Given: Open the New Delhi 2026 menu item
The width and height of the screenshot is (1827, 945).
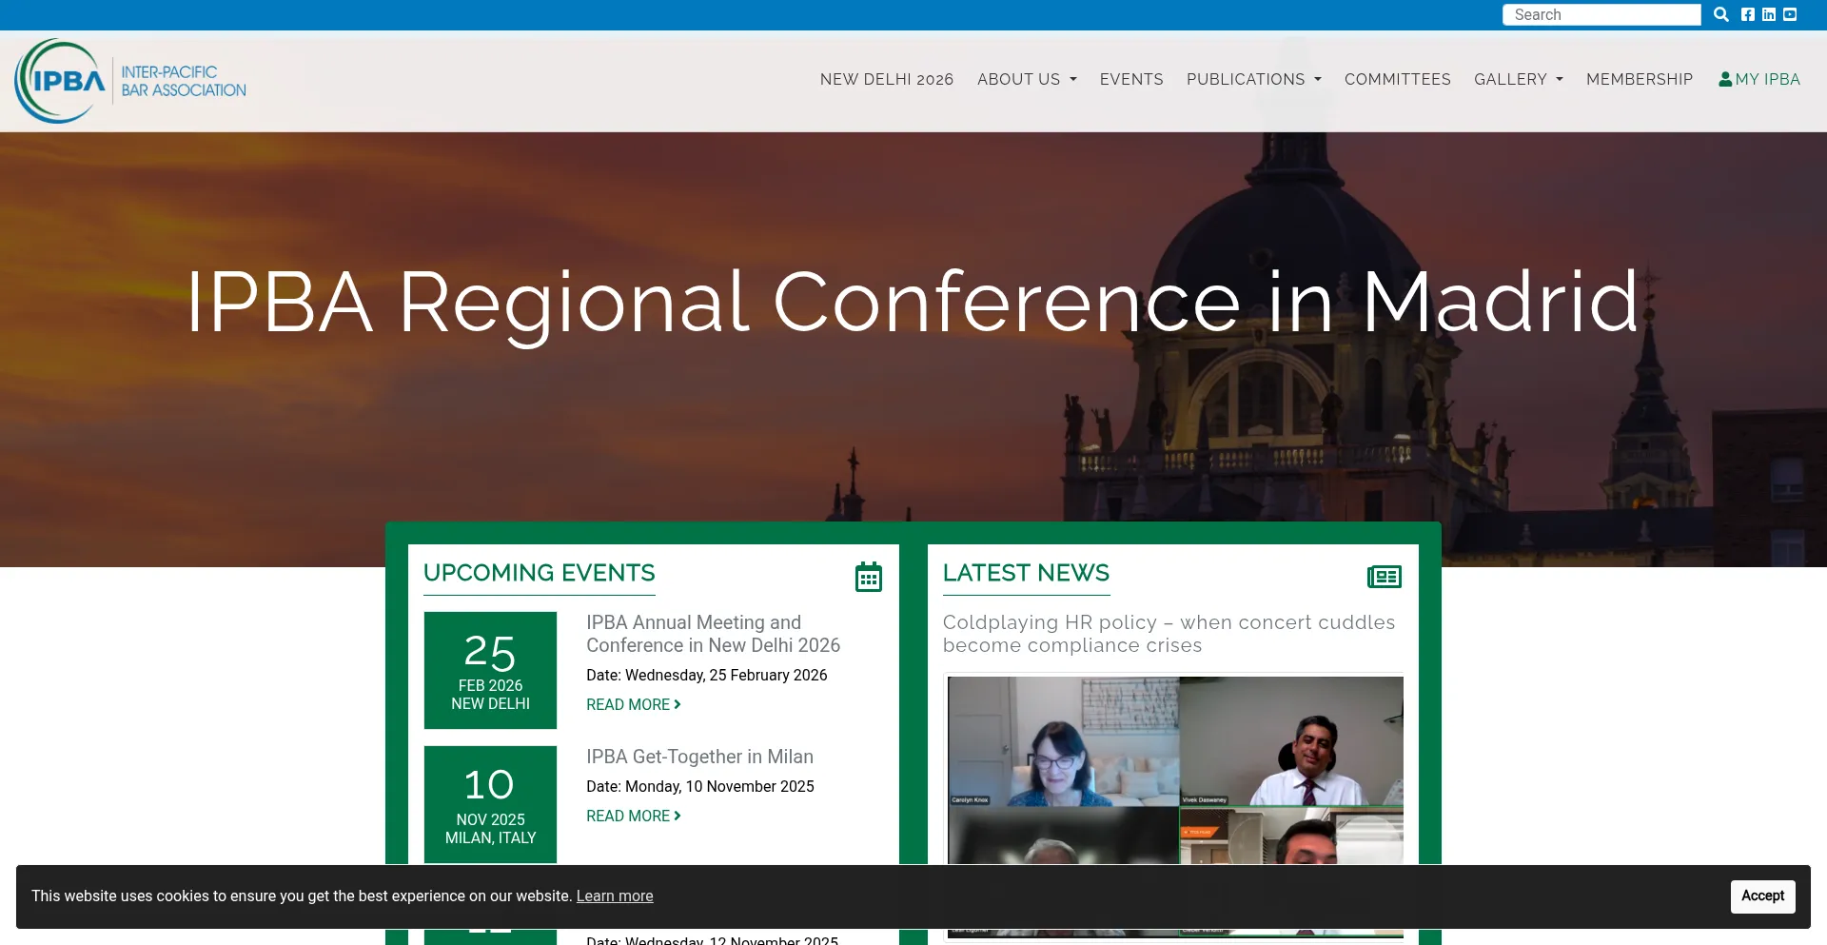Looking at the screenshot, I should point(886,79).
